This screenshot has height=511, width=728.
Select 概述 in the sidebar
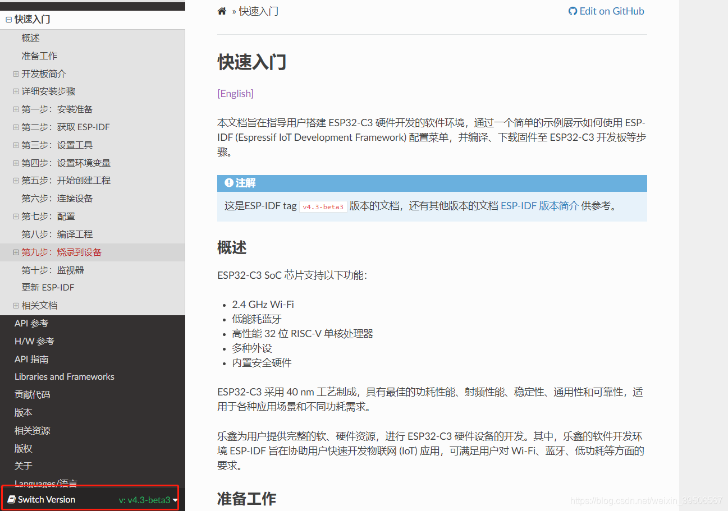tap(30, 38)
